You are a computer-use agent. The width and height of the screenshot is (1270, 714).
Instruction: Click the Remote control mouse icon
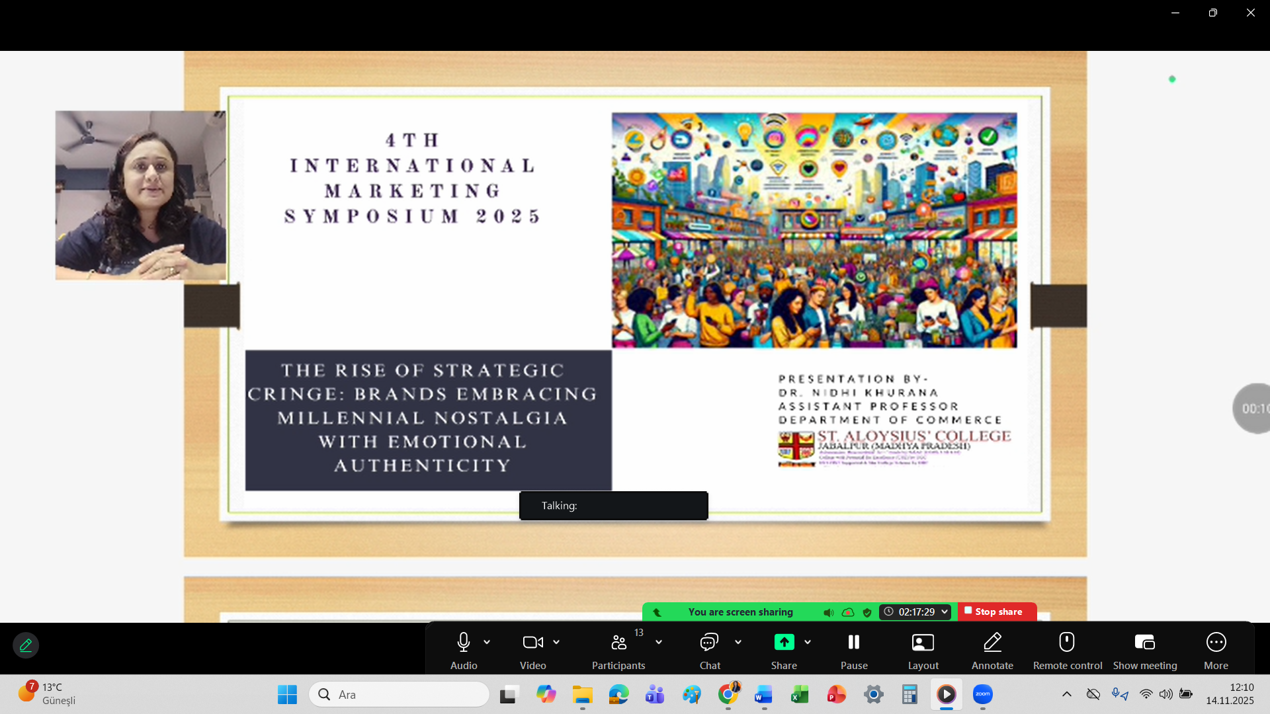pos(1067,643)
